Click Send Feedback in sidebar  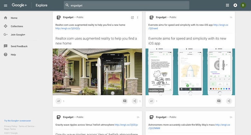pyautogui.click(x=19, y=46)
